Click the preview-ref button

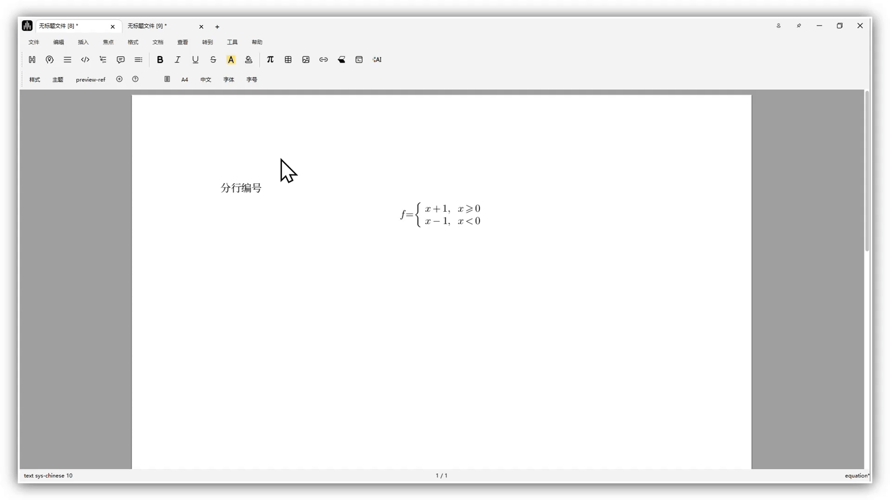coord(90,80)
